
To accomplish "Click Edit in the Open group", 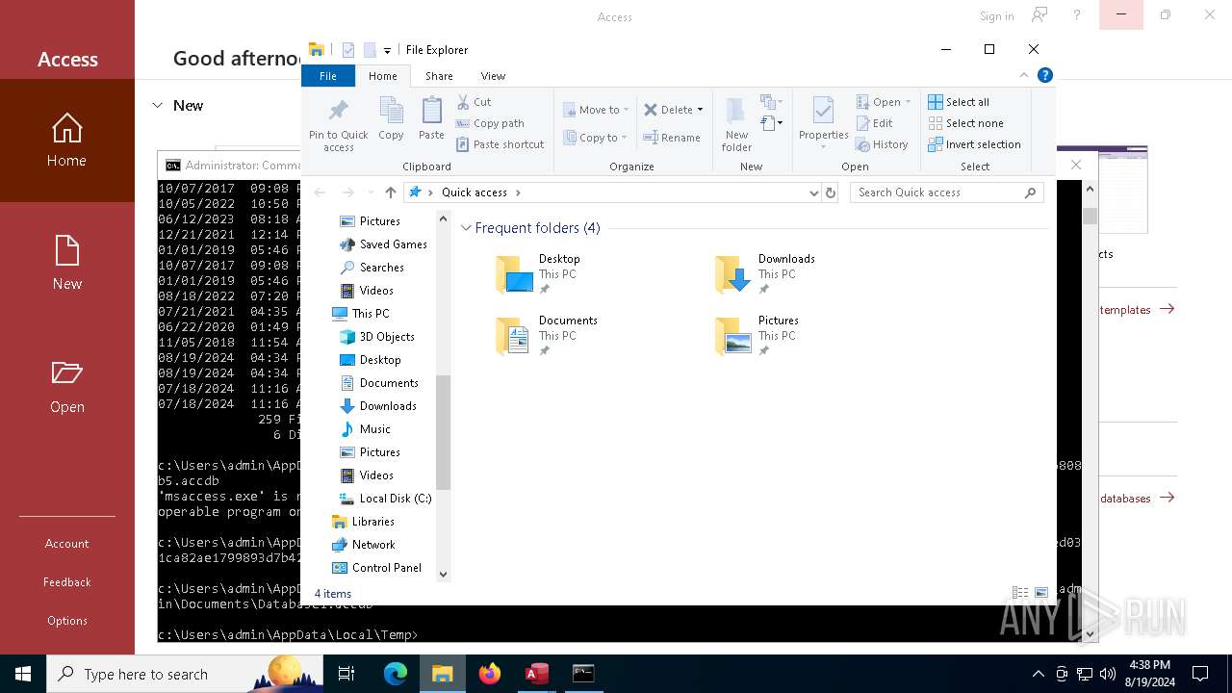I will click(x=874, y=123).
